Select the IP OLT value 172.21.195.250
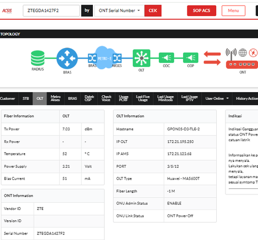 tap(181, 142)
